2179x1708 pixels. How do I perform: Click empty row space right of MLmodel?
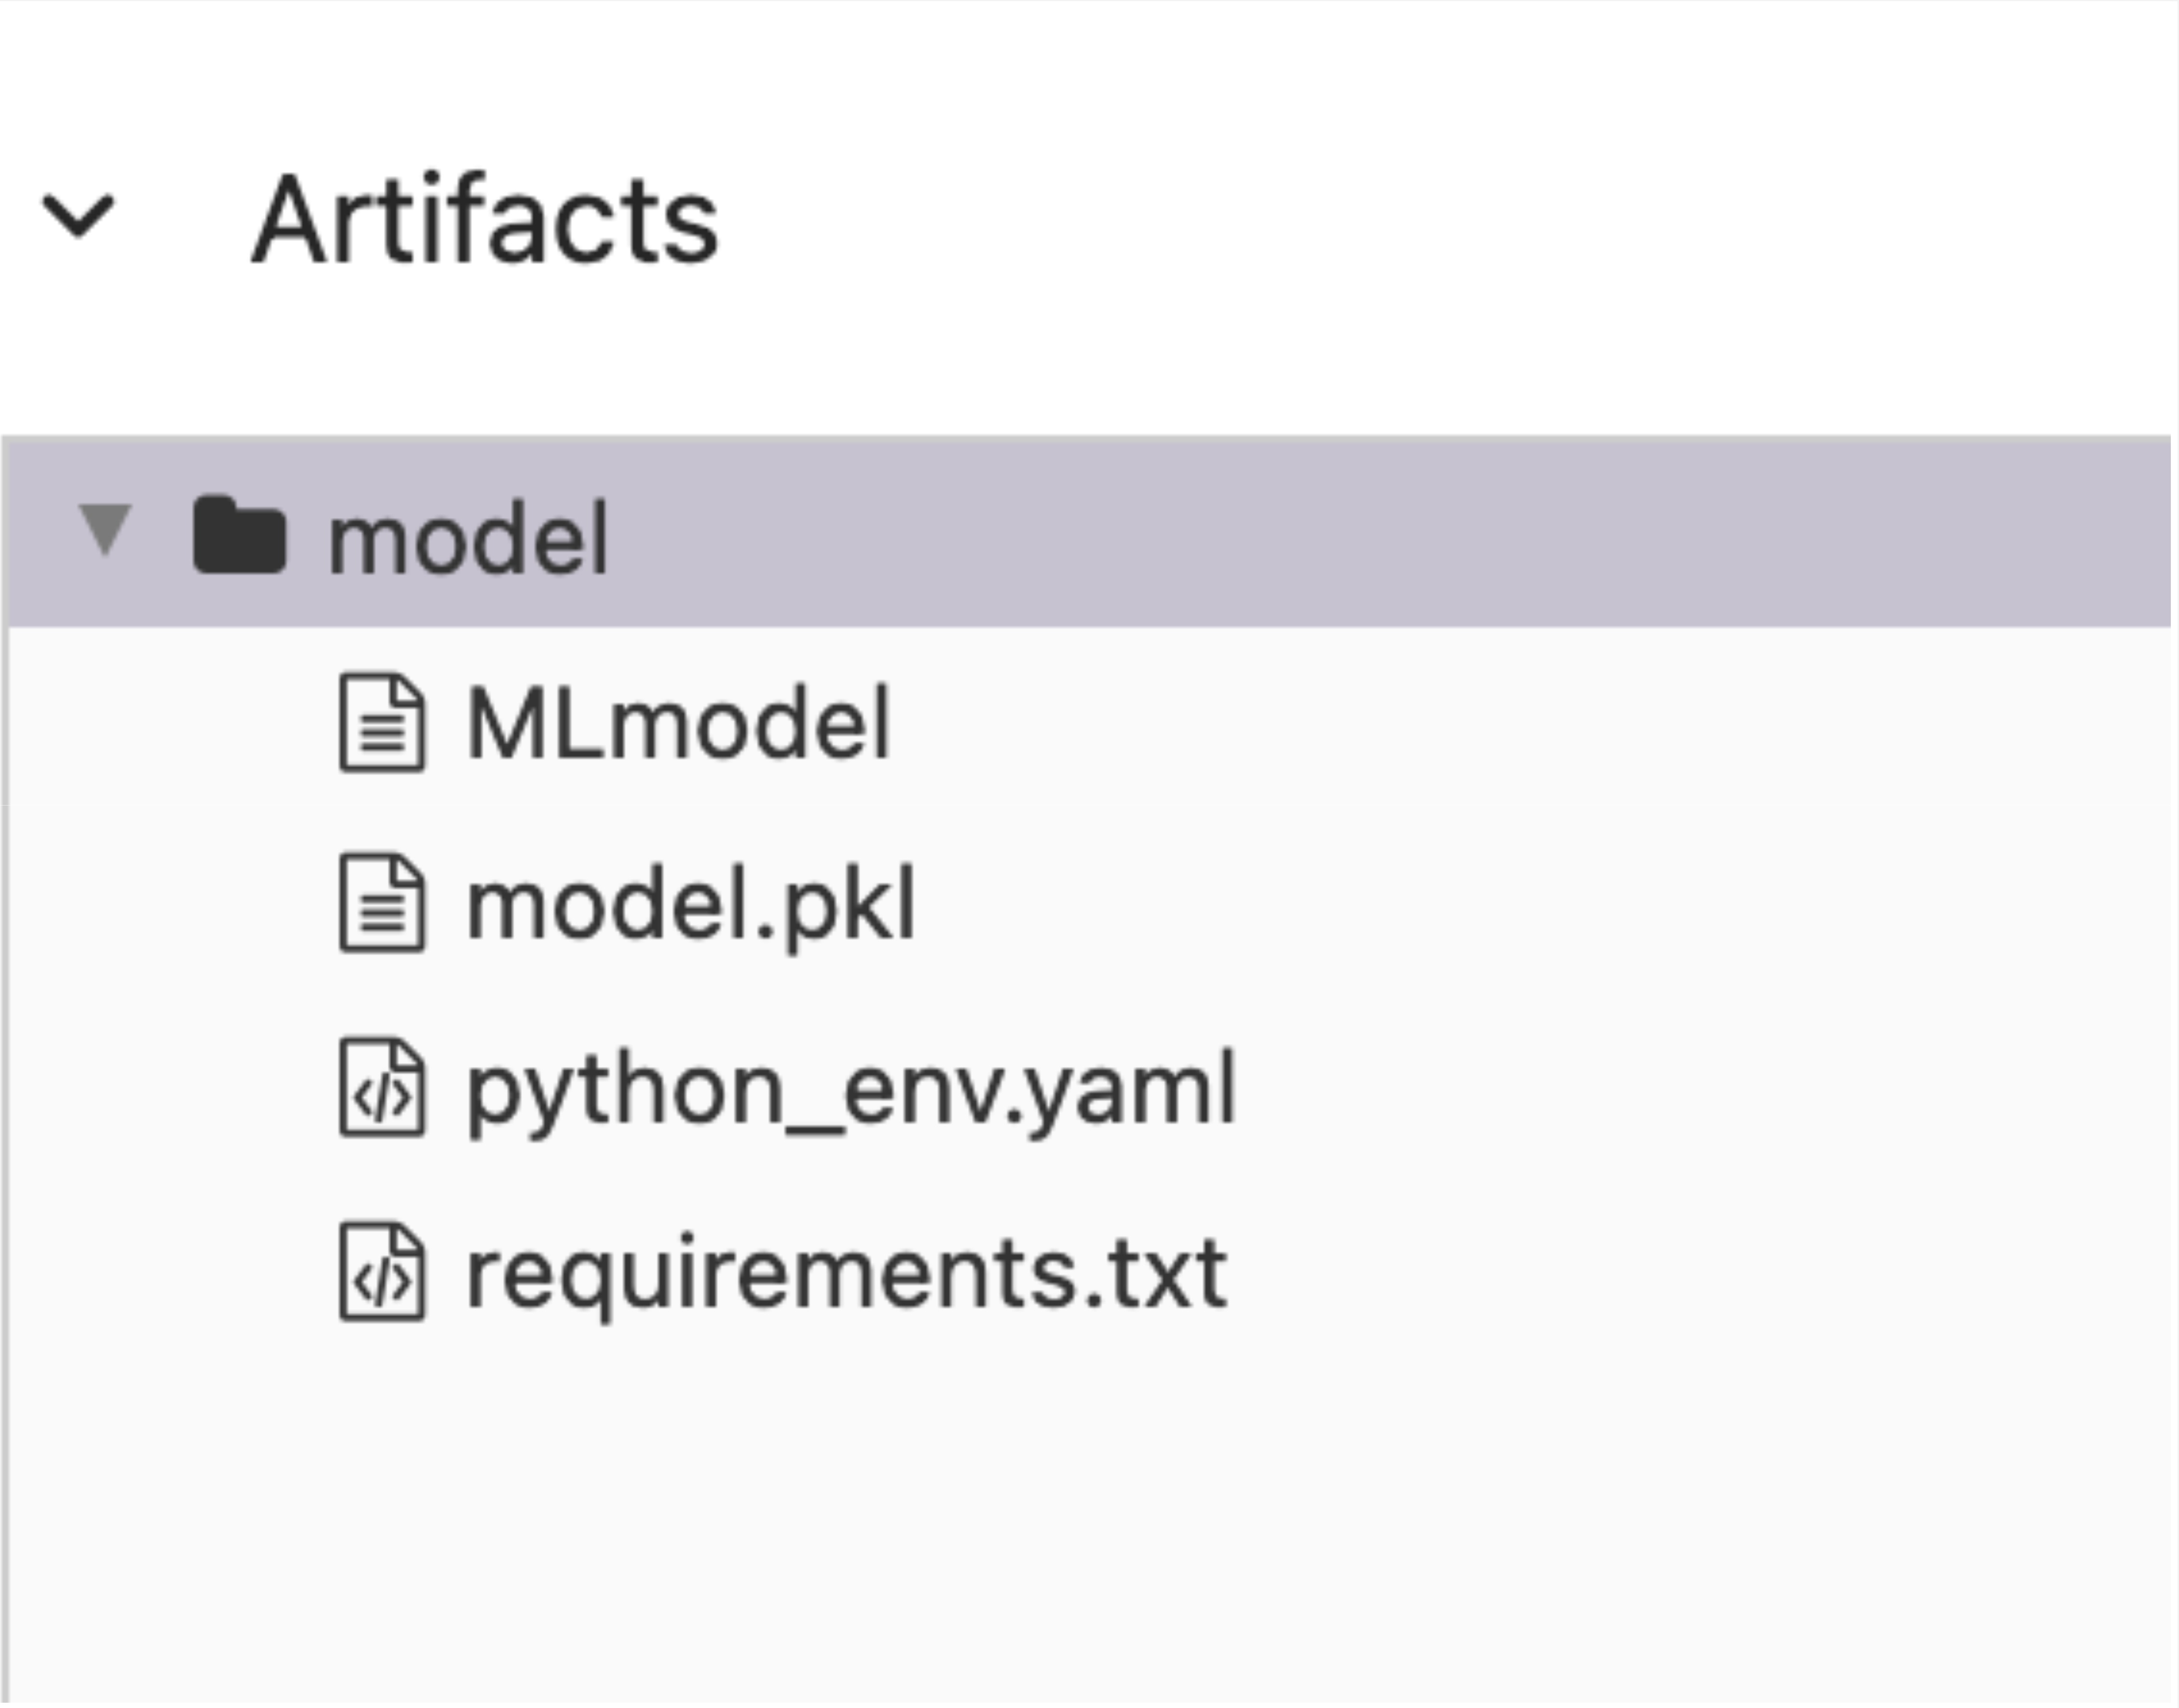[x=1530, y=723]
